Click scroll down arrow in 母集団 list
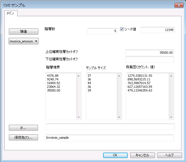 171,117
